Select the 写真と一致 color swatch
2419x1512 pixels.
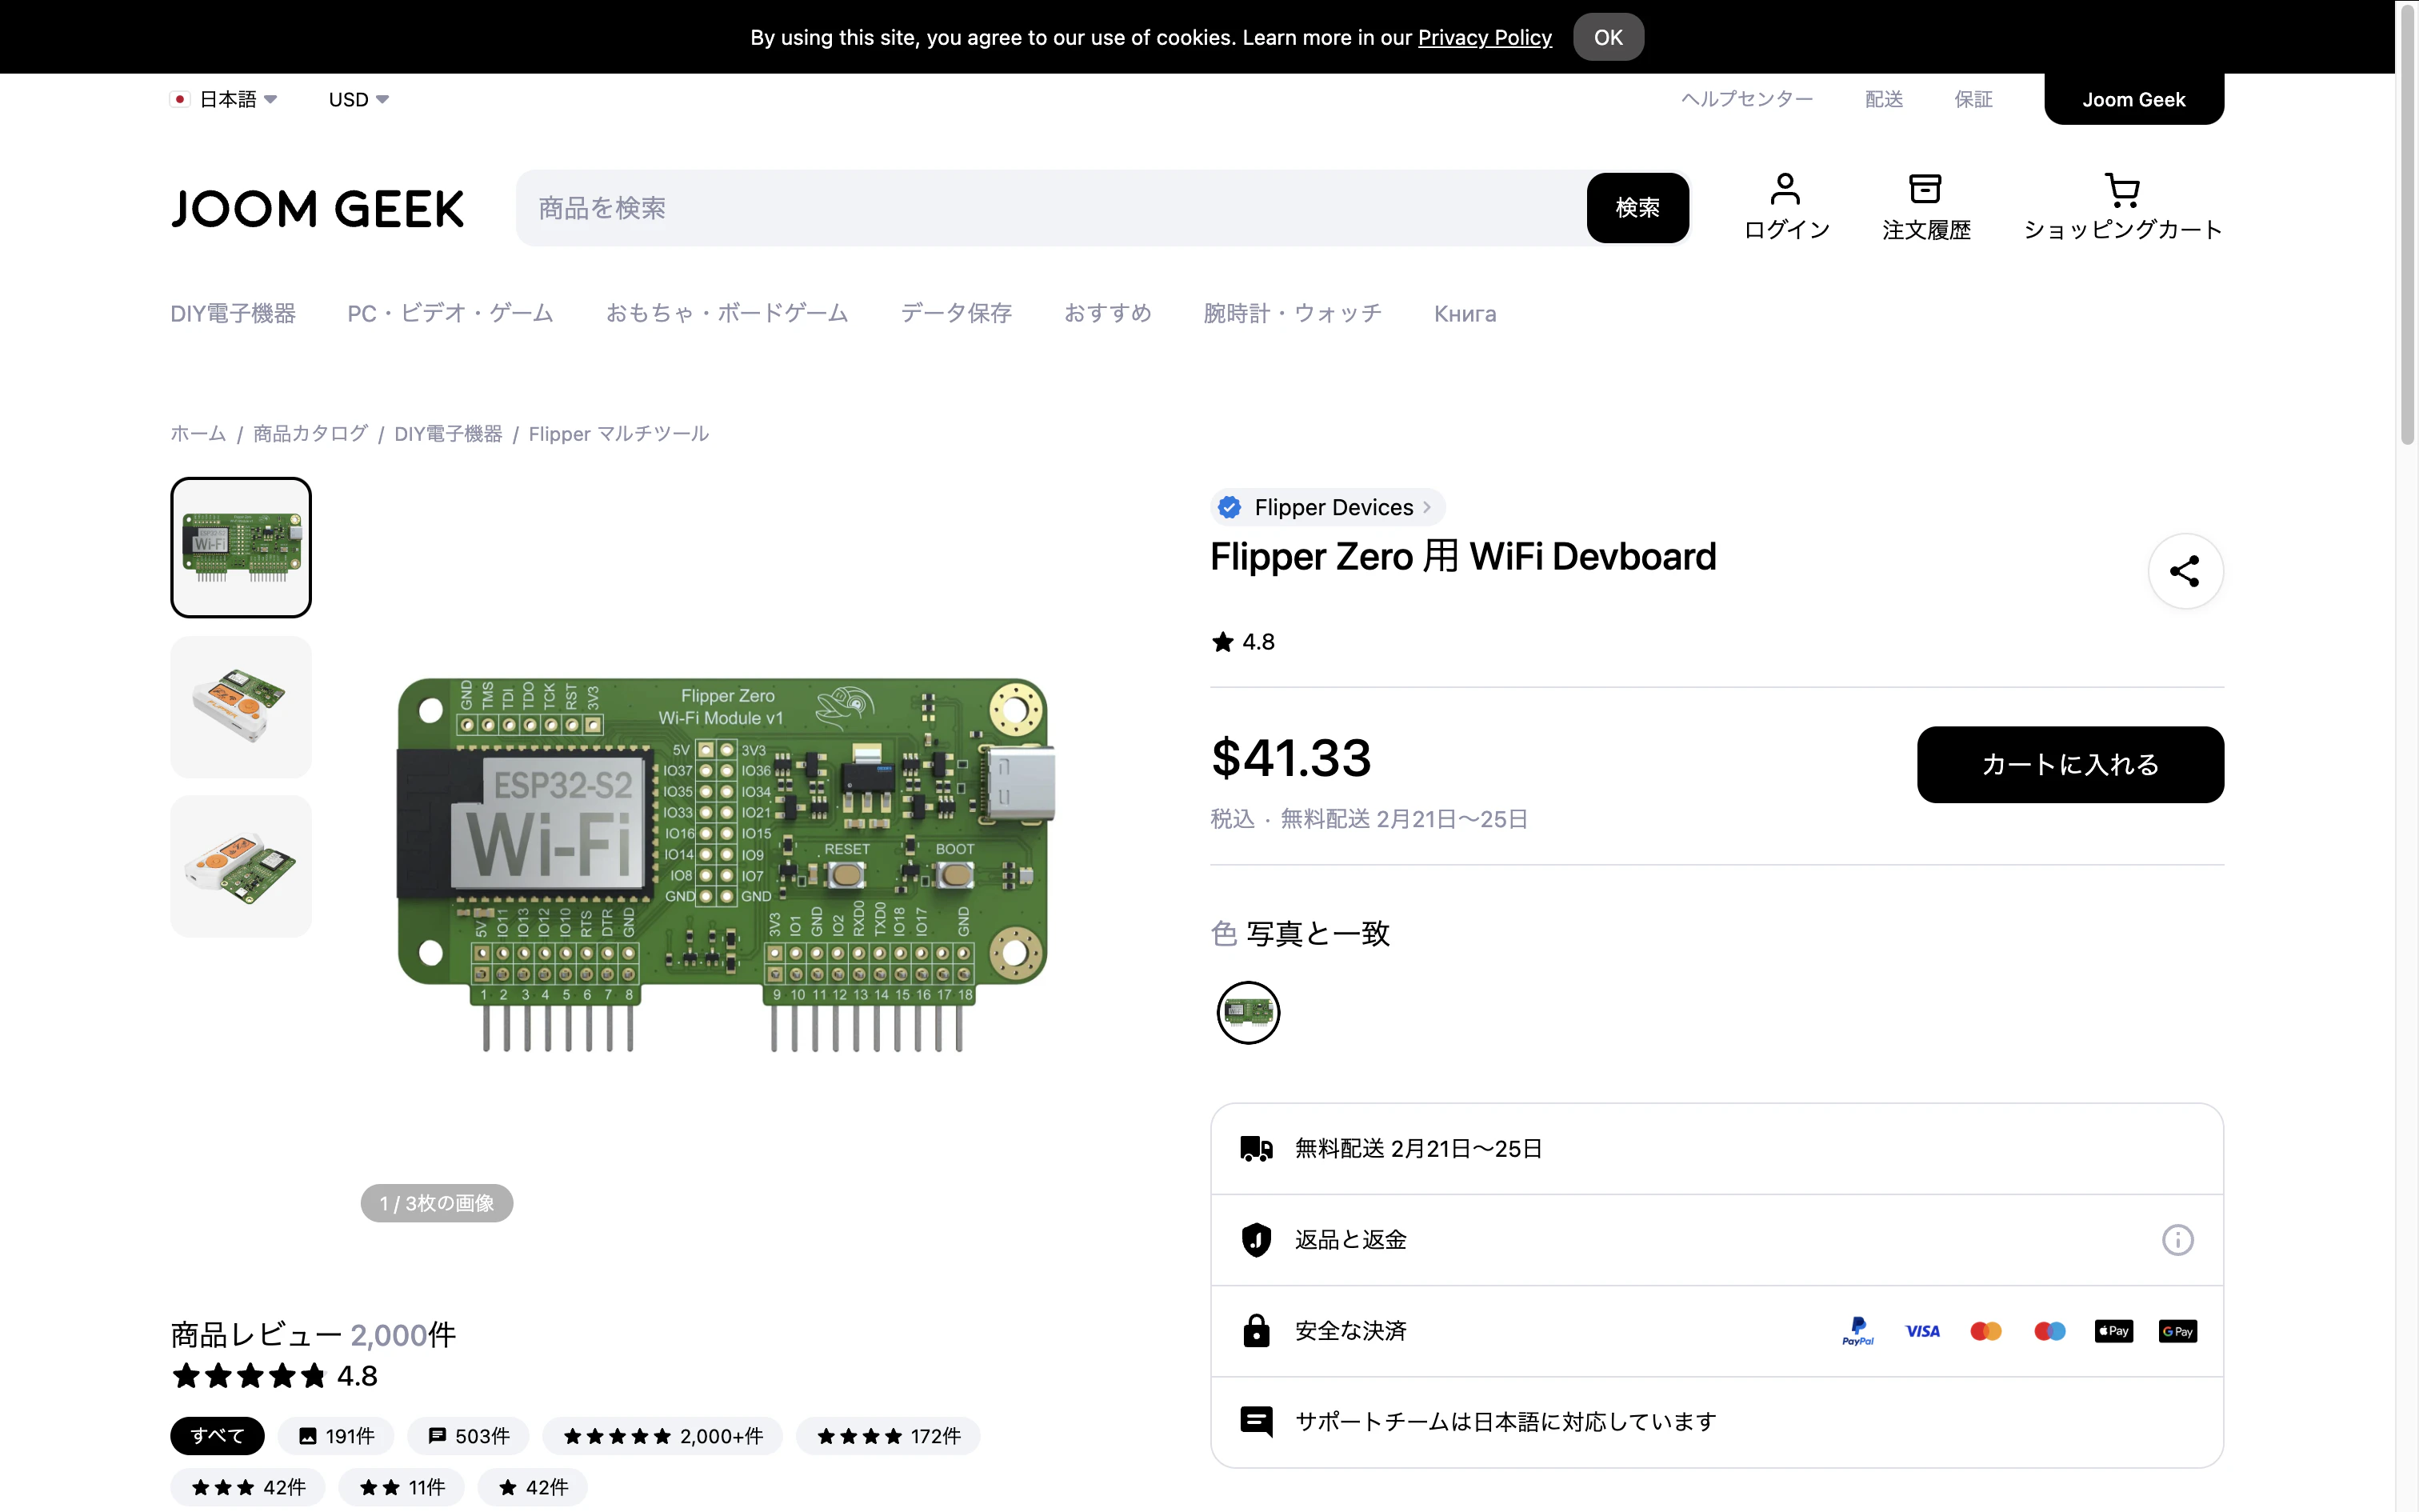coord(1249,1013)
